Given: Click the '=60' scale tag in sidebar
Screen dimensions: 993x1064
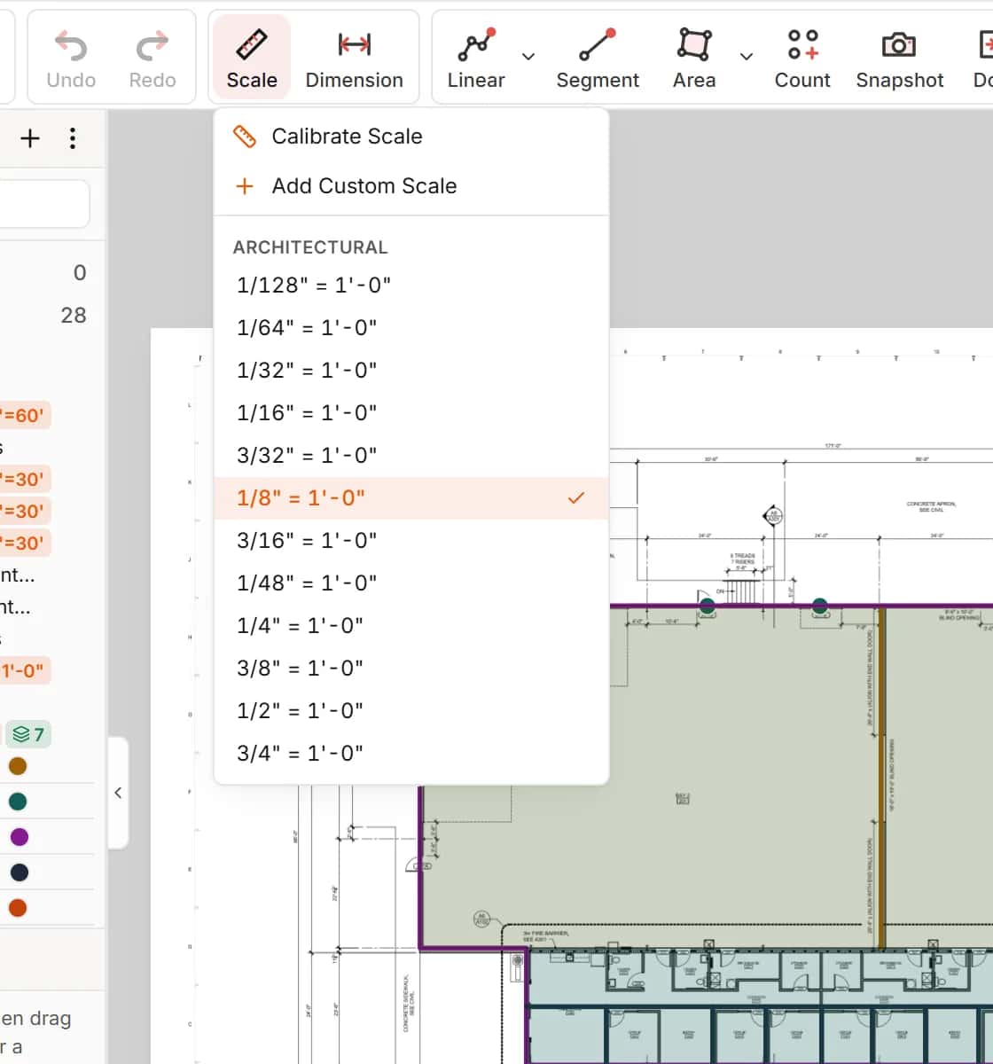Looking at the screenshot, I should 25,415.
